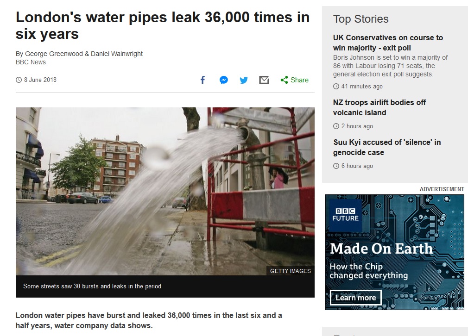Share via the Messenger icon
Screen dimensions: 468x336
(223, 80)
